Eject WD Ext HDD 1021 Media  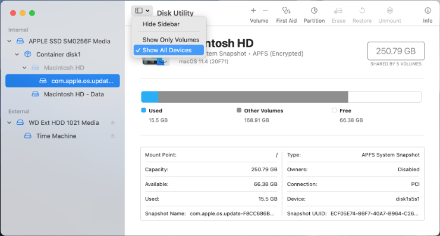coord(113,122)
